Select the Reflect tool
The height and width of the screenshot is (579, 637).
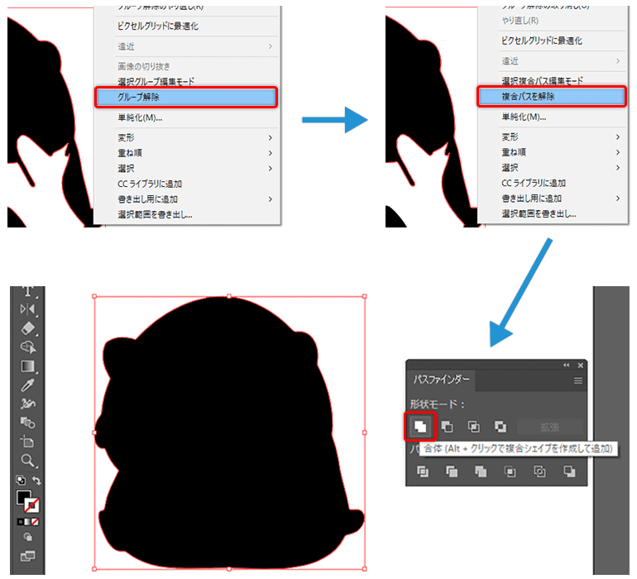tap(27, 309)
